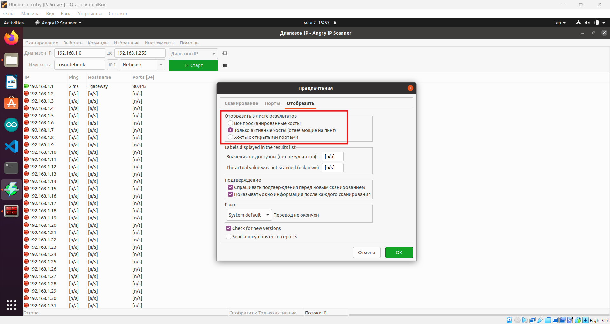The height and width of the screenshot is (324, 610).
Task: Select 'Все просканированные хосты' radio option
Action: coord(230,123)
